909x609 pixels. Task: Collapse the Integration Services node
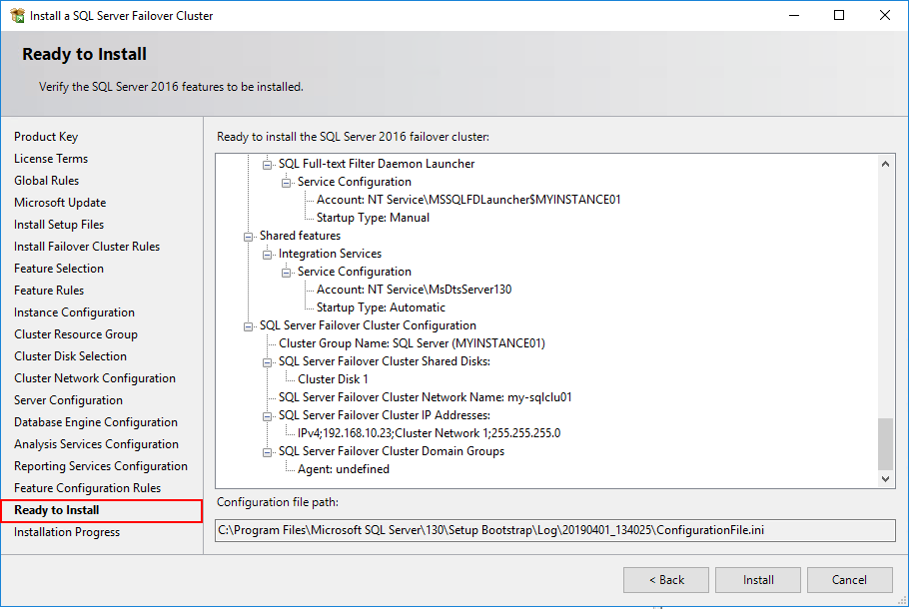268,255
